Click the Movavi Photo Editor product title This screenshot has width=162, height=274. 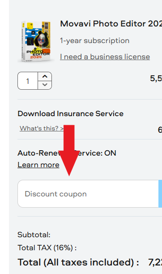(x=111, y=24)
